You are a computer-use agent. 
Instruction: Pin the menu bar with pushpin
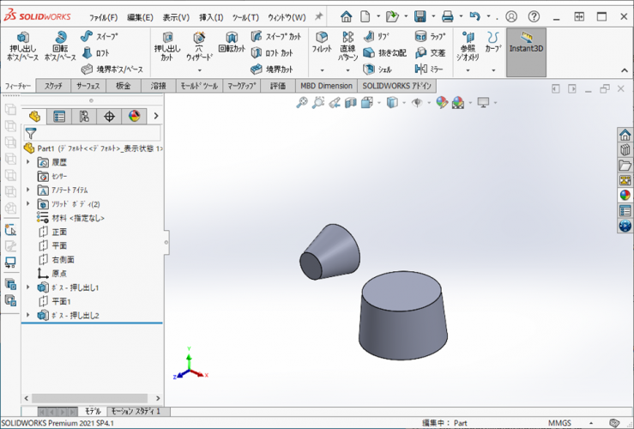[x=319, y=16]
